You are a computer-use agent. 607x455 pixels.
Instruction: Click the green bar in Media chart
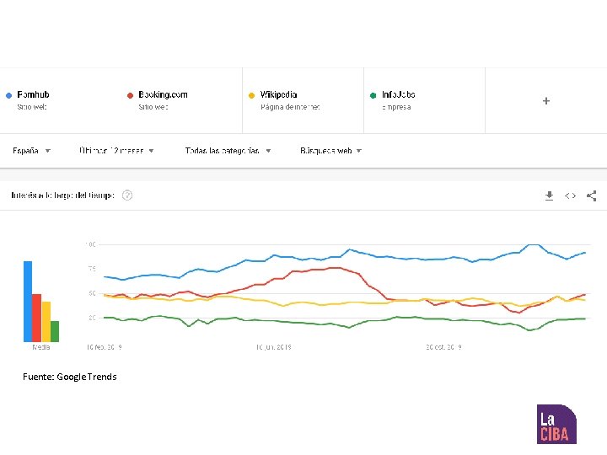coord(55,331)
